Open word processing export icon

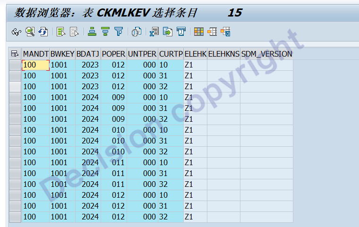pos(168,32)
